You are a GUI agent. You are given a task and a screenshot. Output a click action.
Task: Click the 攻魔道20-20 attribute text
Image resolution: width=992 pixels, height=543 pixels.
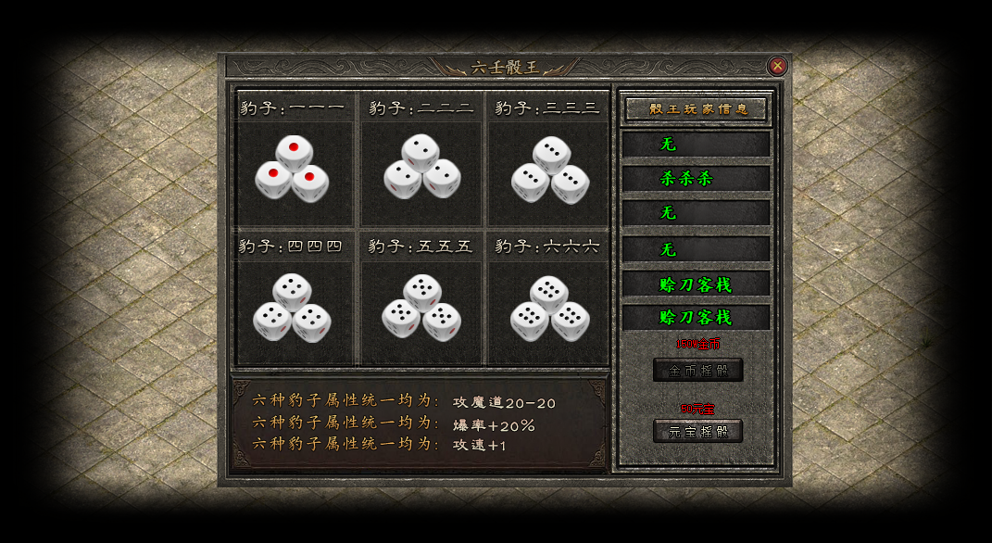click(x=504, y=402)
